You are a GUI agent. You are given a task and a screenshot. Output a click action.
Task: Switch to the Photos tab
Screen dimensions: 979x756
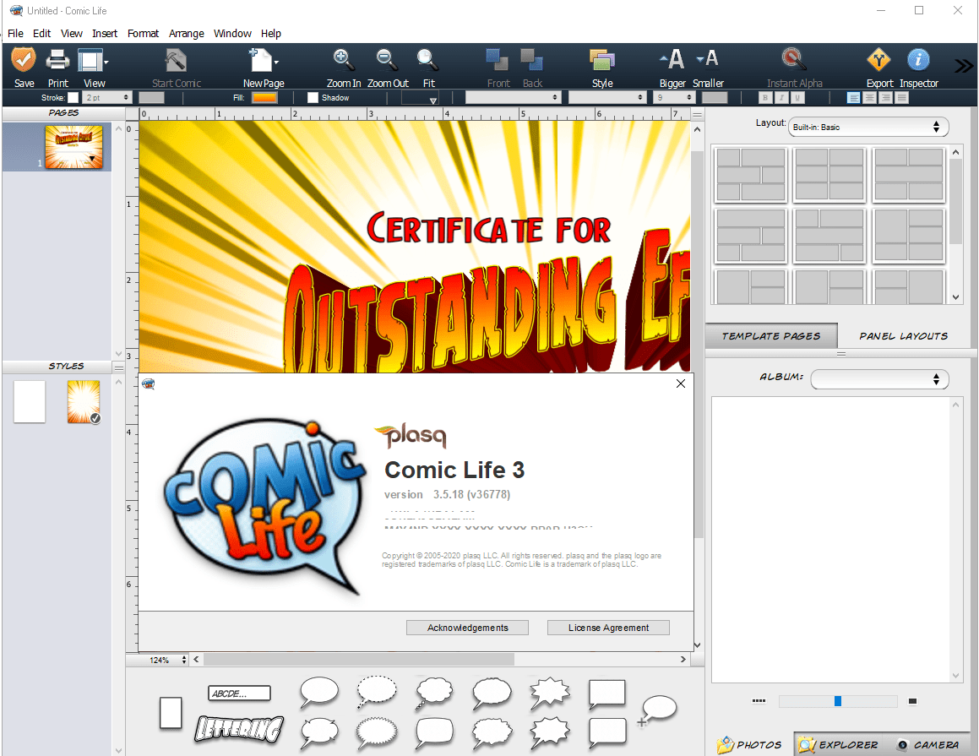749,745
